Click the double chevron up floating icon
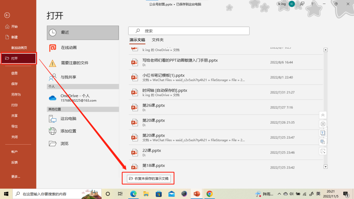The image size is (354, 199). coord(323,115)
